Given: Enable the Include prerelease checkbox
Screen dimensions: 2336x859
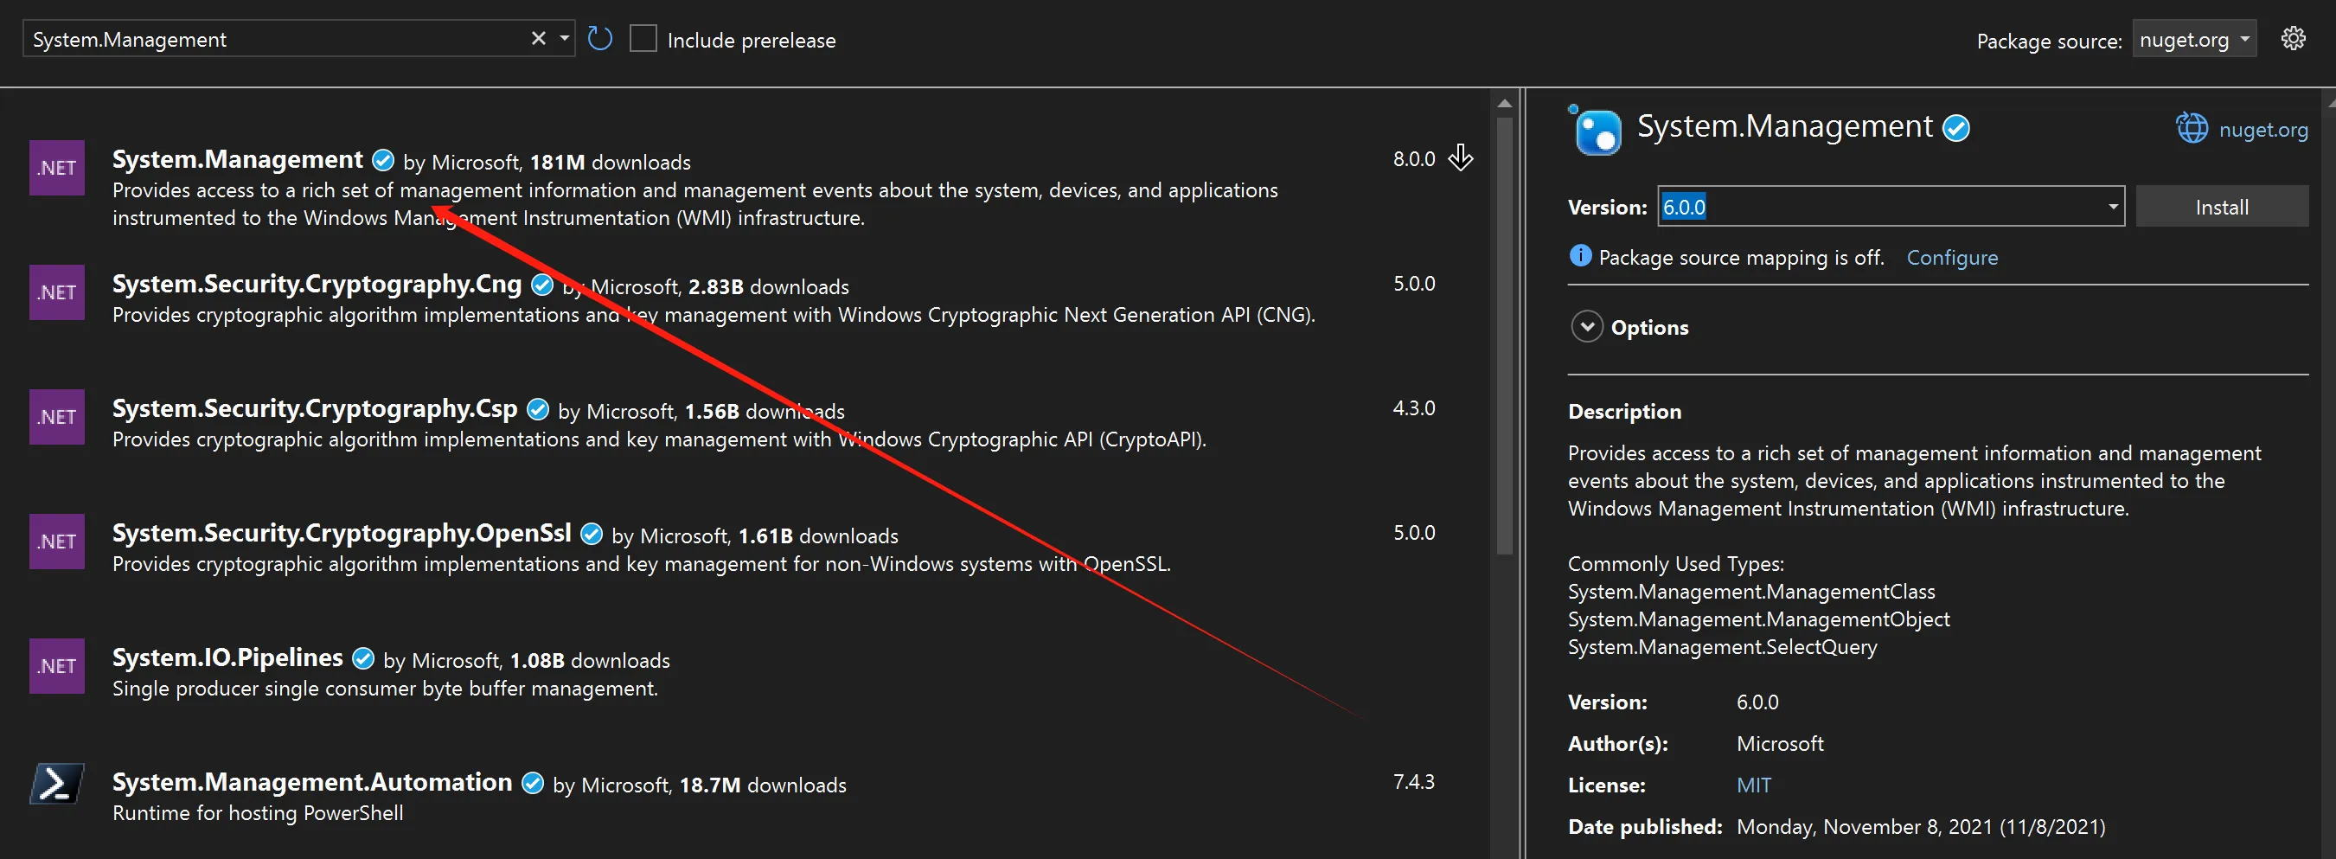Looking at the screenshot, I should (643, 39).
